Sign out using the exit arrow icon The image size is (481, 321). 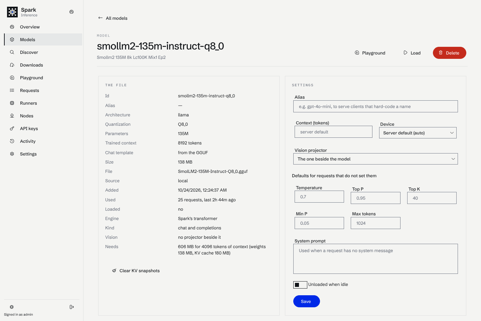[x=72, y=307]
